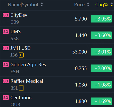Click the yellow E tag next to J36
This screenshot has height=107, width=114.
[x=21, y=55]
